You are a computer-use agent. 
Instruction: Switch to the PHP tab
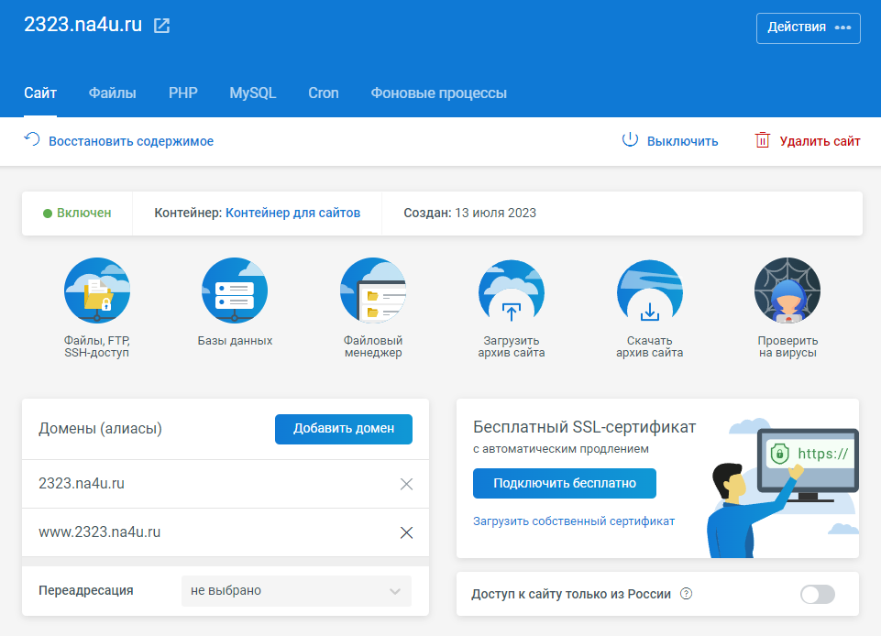(182, 93)
